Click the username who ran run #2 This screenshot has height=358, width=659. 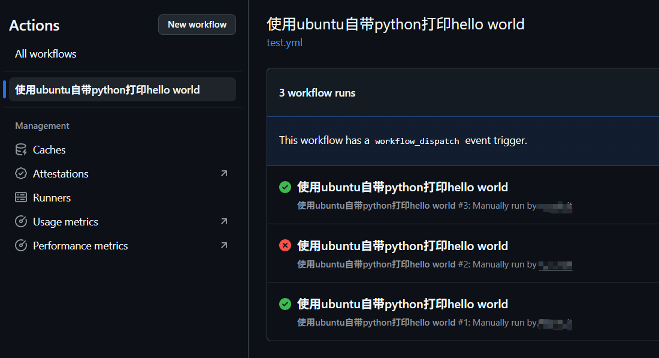[x=555, y=264]
